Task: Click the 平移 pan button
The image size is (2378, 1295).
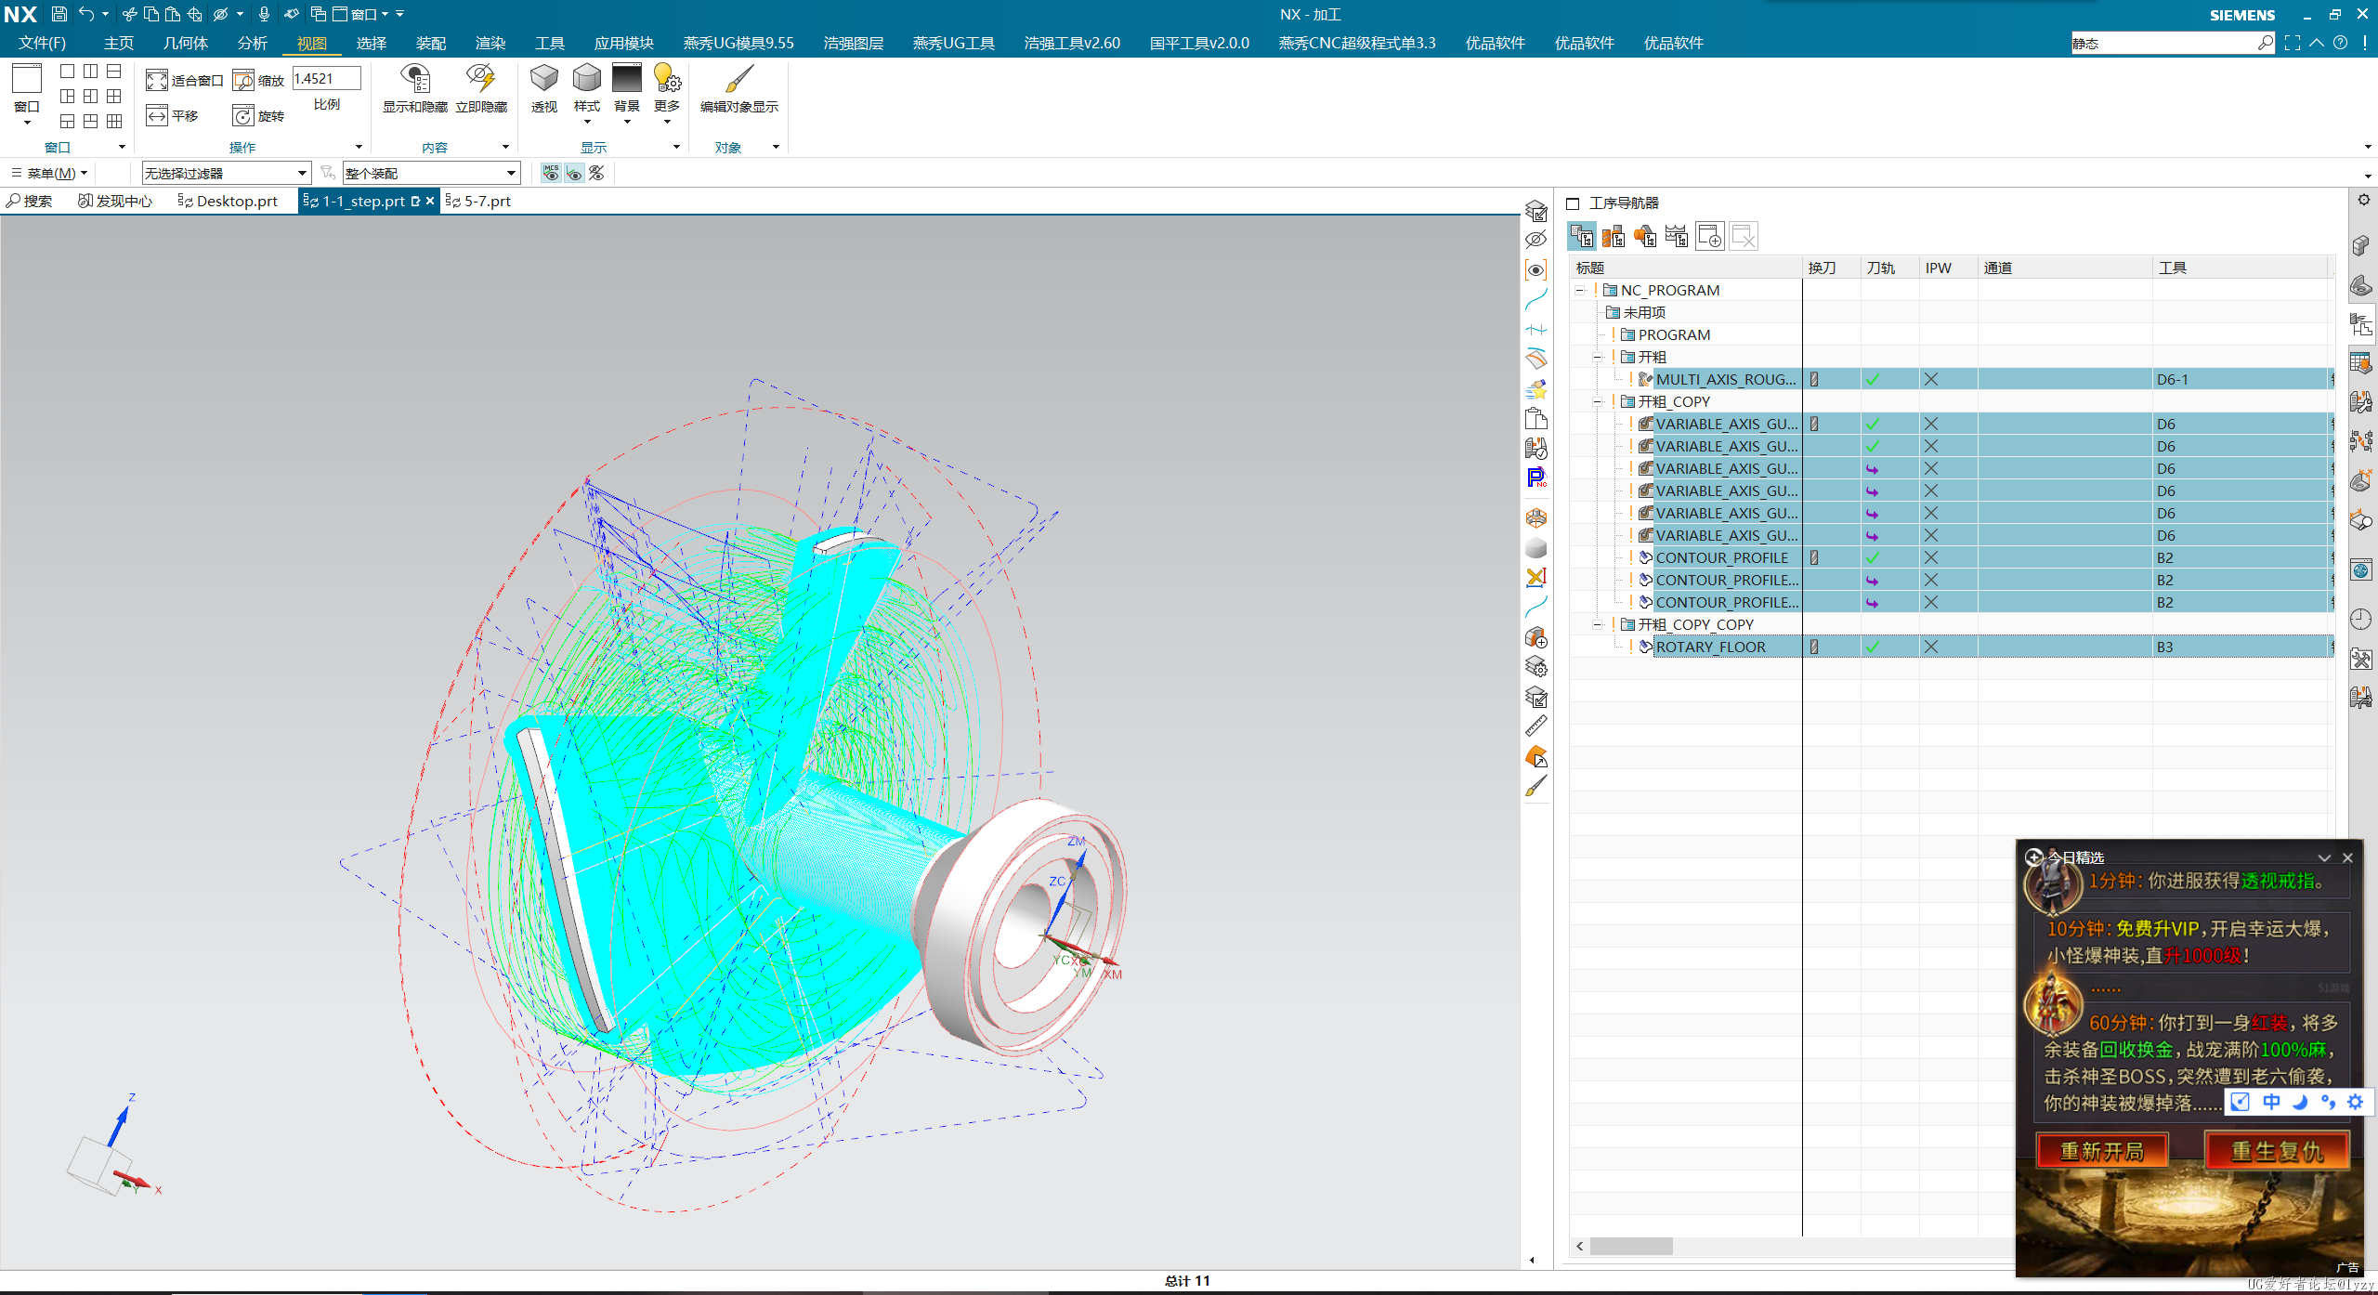Action: point(173,116)
